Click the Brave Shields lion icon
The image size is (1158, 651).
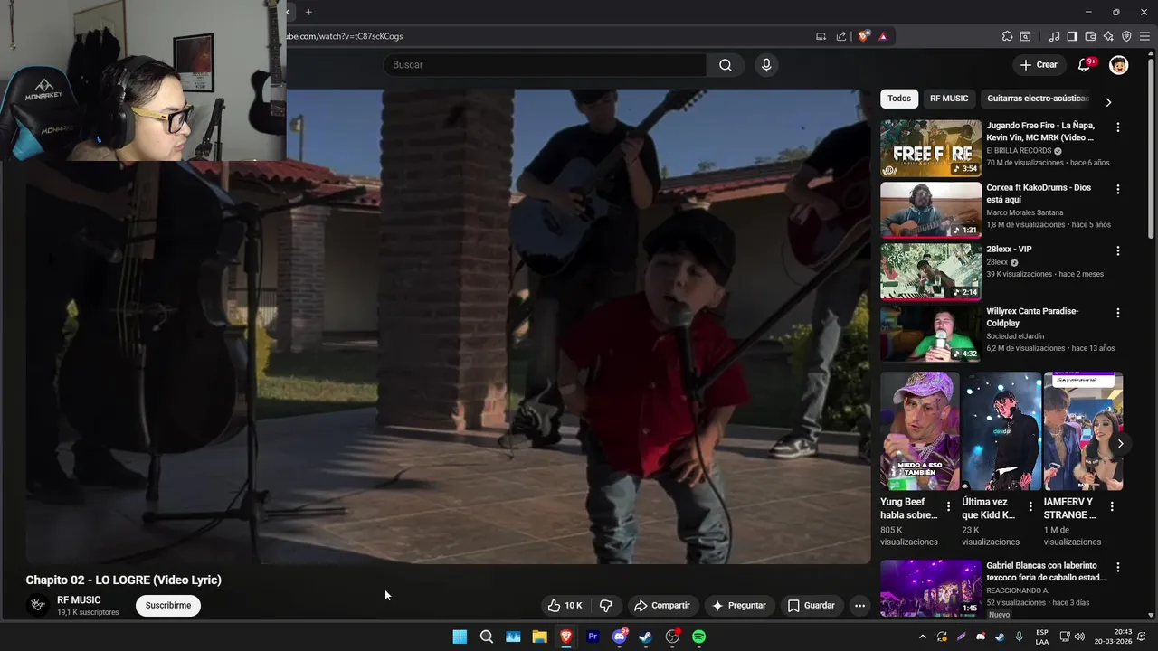coord(864,36)
